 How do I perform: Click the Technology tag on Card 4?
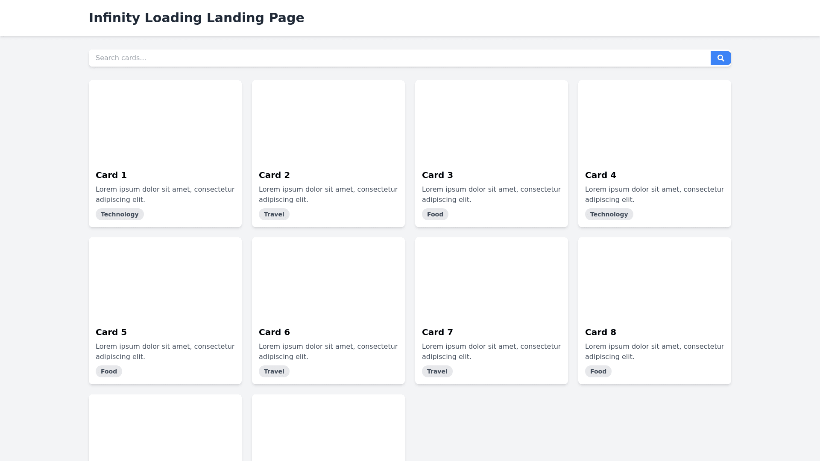pyautogui.click(x=609, y=214)
